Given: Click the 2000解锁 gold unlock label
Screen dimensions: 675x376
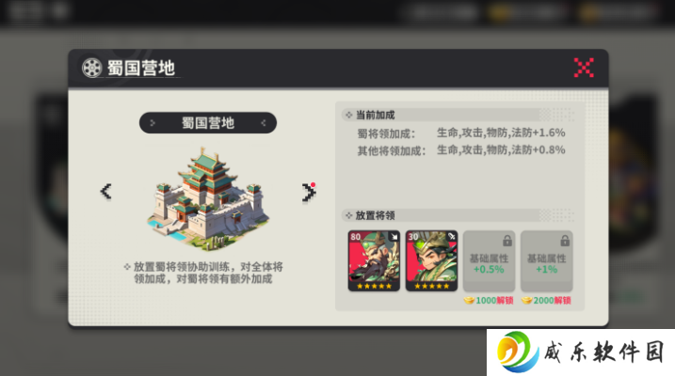Looking at the screenshot, I should tap(546, 301).
